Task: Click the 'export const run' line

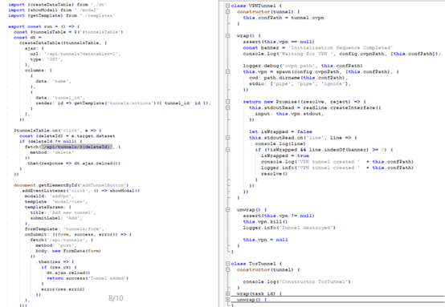Action: tap(44, 26)
